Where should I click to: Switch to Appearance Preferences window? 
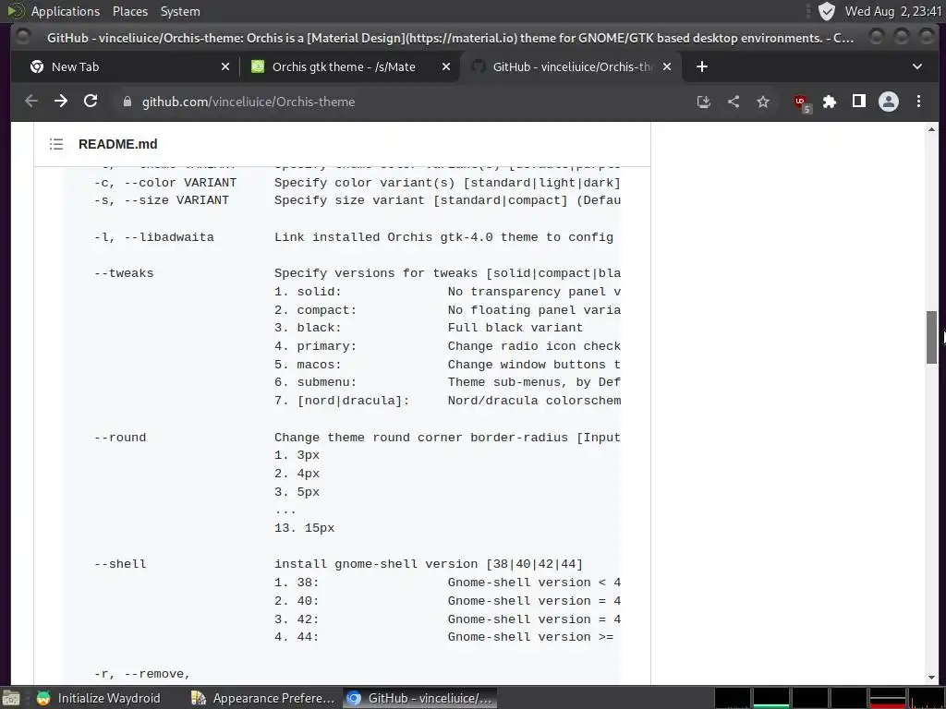[262, 698]
